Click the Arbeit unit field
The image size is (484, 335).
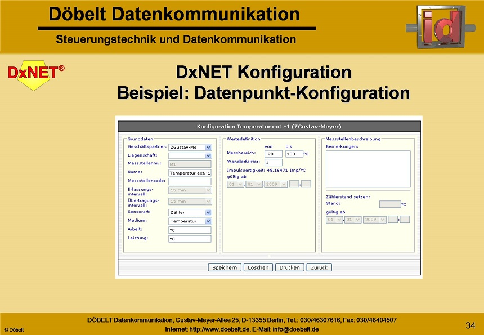click(x=190, y=230)
